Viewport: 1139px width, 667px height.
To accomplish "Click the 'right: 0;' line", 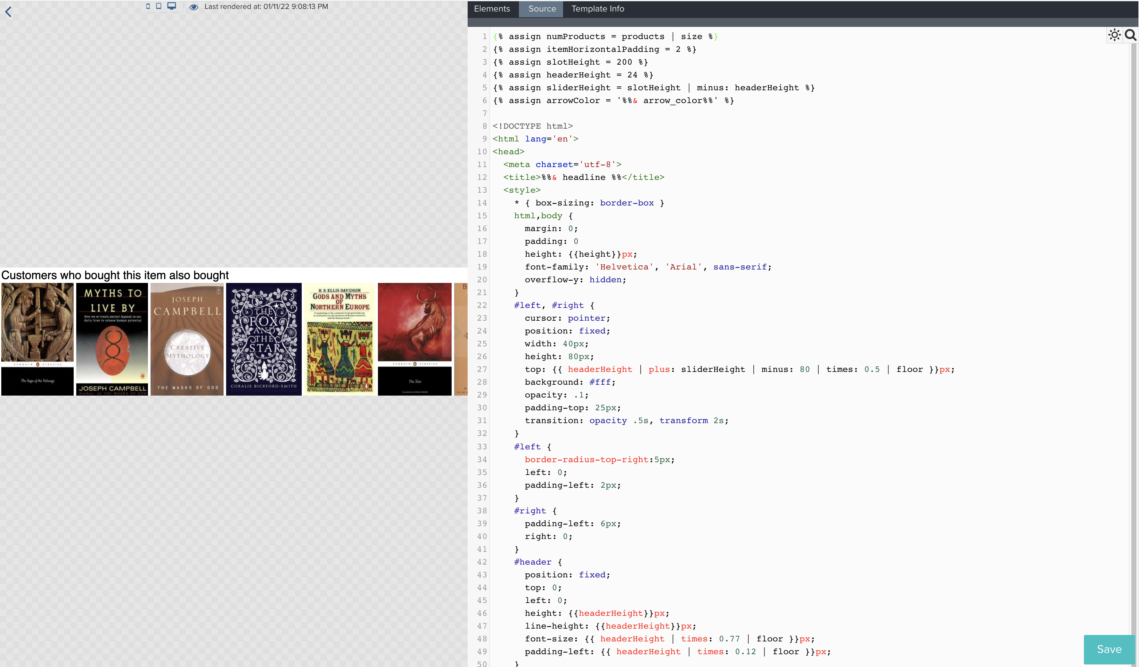I will click(549, 536).
